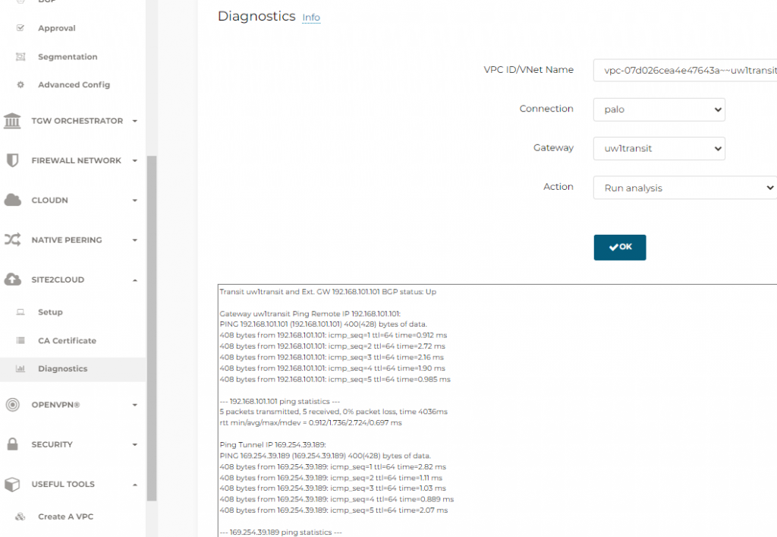The image size is (777, 537).
Task: Click the Diagnostics bar chart icon
Action: pos(20,368)
